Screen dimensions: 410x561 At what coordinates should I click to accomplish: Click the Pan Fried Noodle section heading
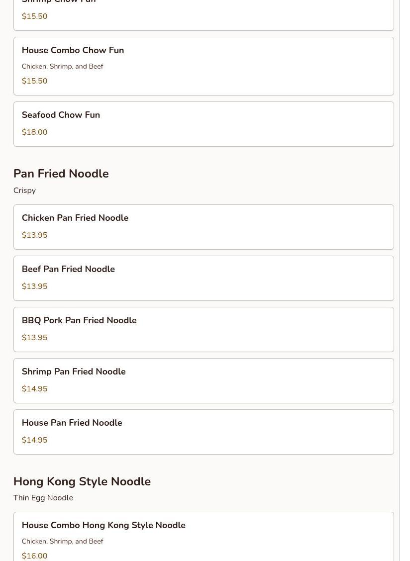61,174
